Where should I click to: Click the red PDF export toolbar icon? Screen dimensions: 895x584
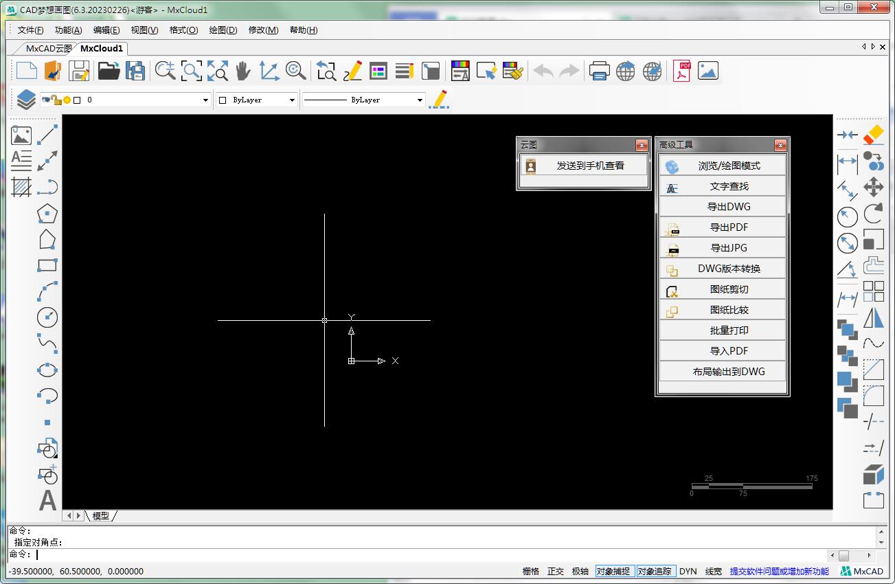pyautogui.click(x=681, y=71)
